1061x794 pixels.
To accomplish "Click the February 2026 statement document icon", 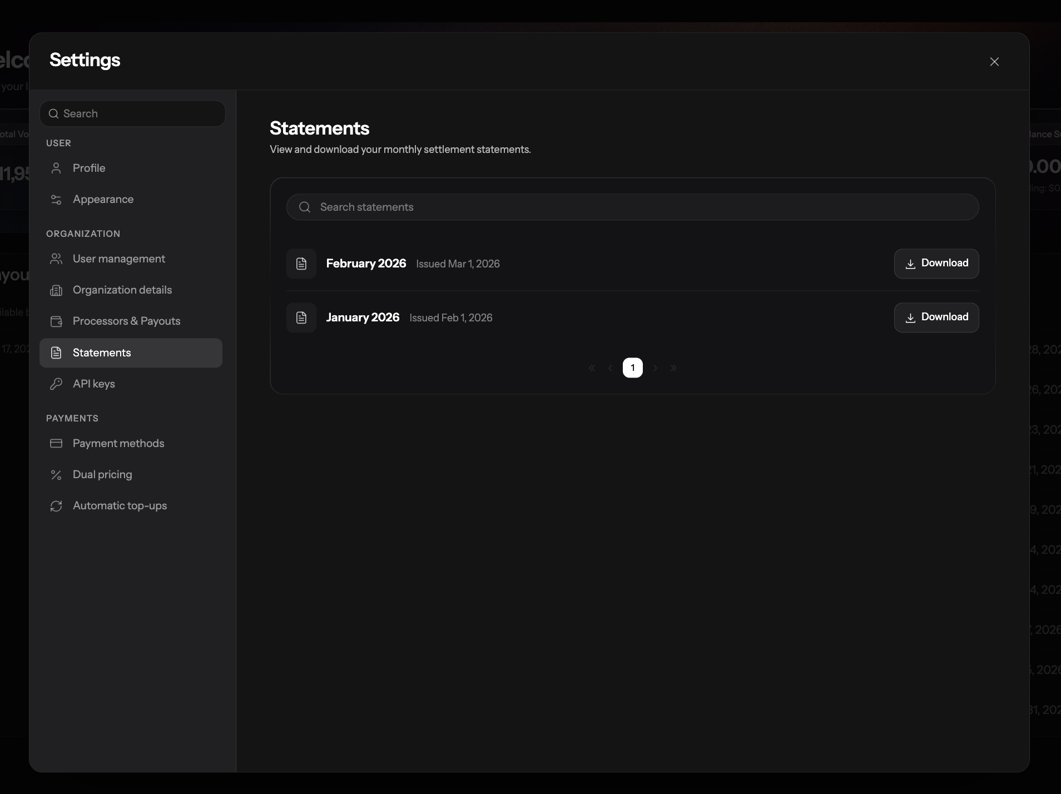I will [301, 264].
